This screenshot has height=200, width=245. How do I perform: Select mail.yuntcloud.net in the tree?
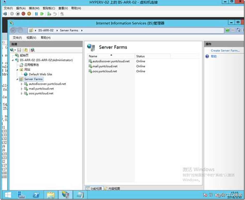click(x=41, y=89)
